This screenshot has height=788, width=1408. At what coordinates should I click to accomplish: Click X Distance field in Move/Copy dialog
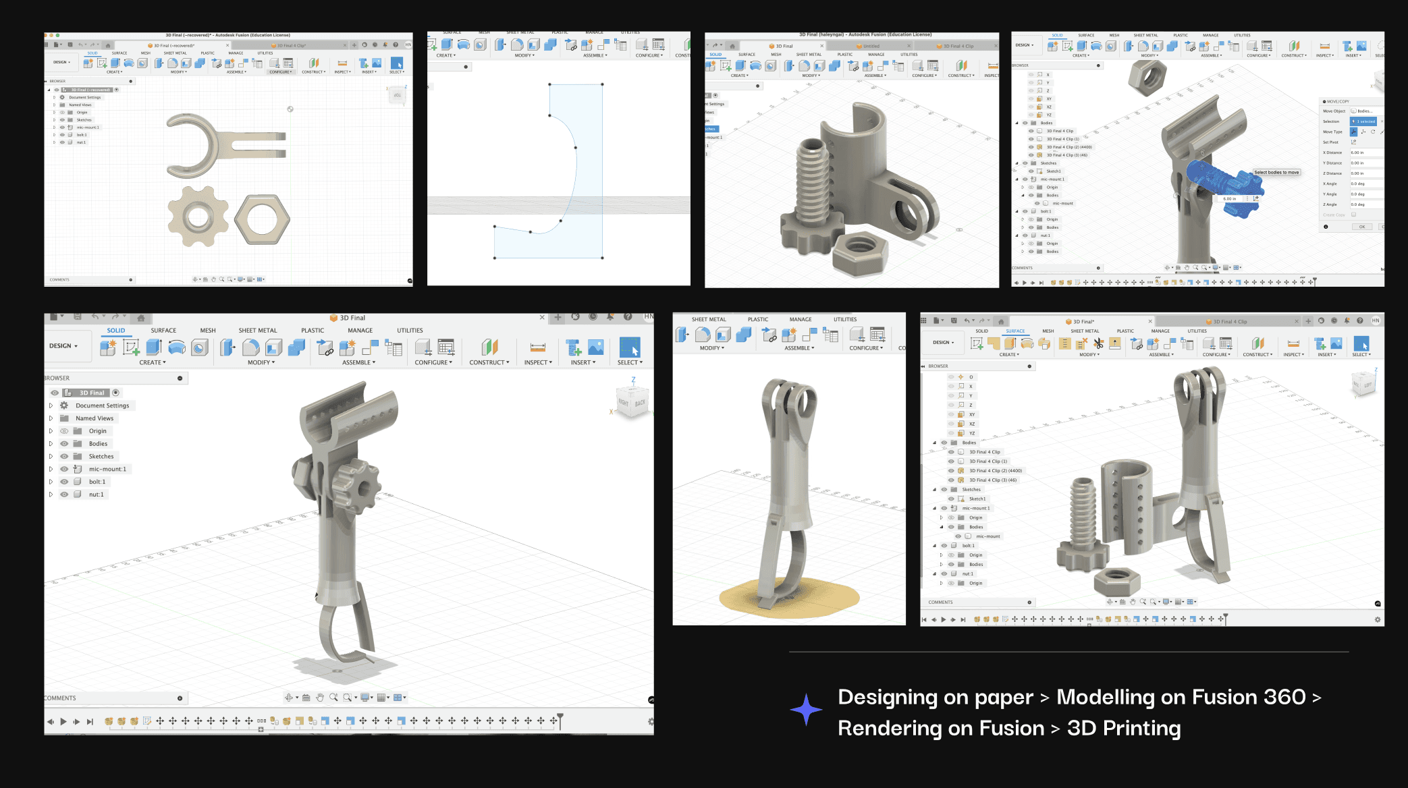click(x=1365, y=152)
